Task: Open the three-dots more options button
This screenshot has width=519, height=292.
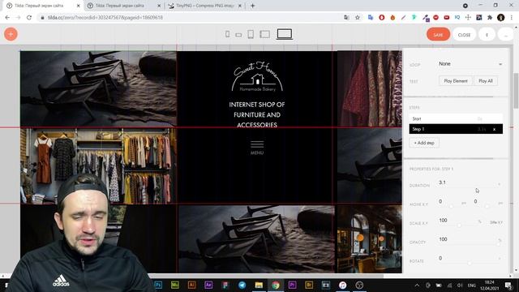Action: [x=505, y=34]
